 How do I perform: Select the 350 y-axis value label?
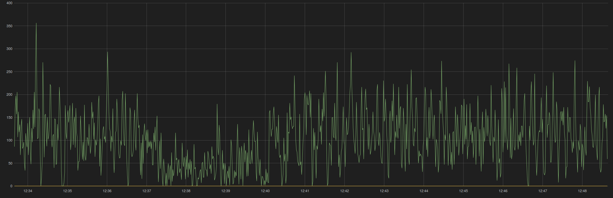click(9, 26)
